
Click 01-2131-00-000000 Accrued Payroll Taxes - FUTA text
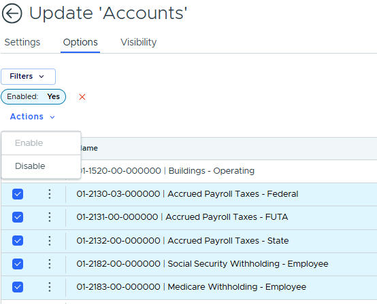pyautogui.click(x=182, y=217)
